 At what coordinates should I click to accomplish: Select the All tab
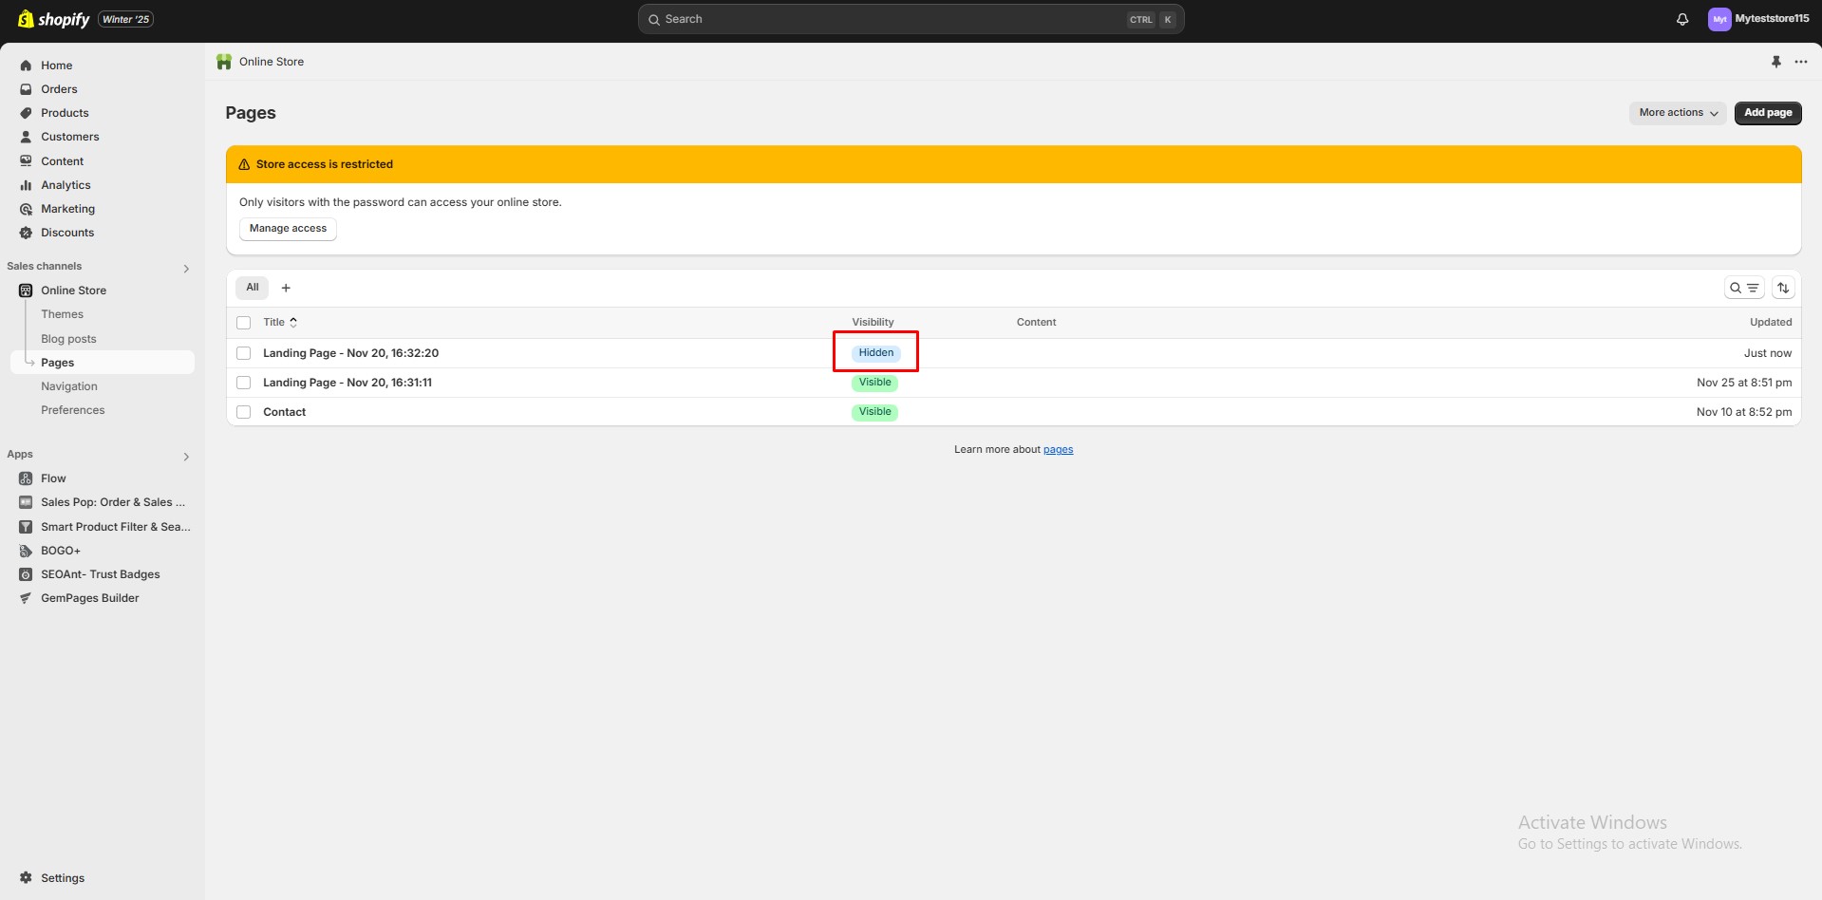click(x=253, y=288)
